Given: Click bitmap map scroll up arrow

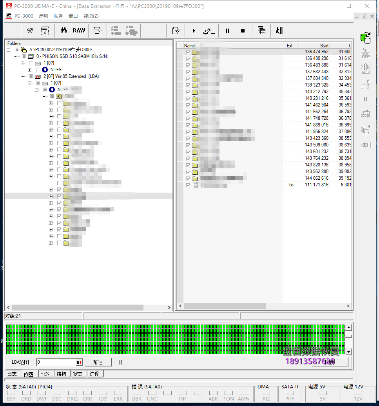Looking at the screenshot, I should coord(349,328).
